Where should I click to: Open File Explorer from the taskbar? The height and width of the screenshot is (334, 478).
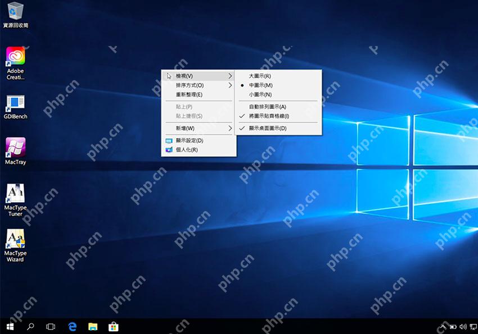pyautogui.click(x=93, y=327)
